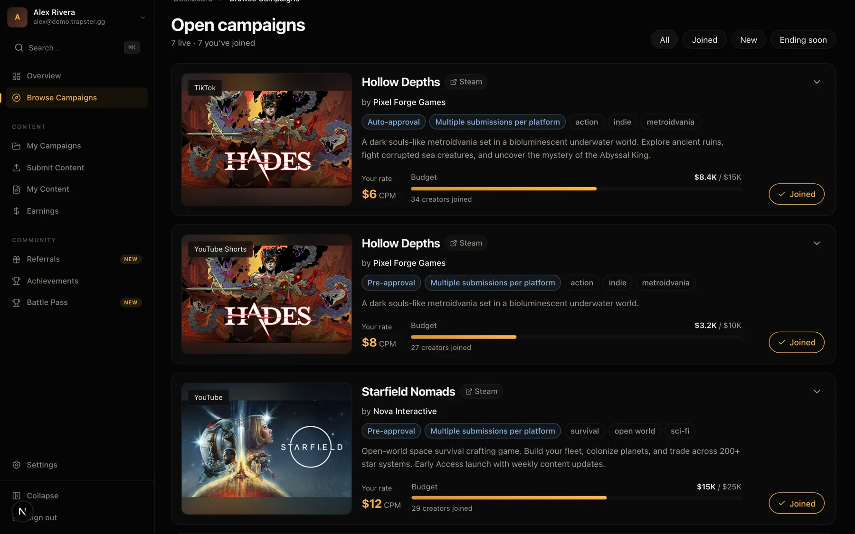Image resolution: width=855 pixels, height=534 pixels.
Task: Expand the TikTok Hollow Depths campaign details
Action: click(817, 82)
